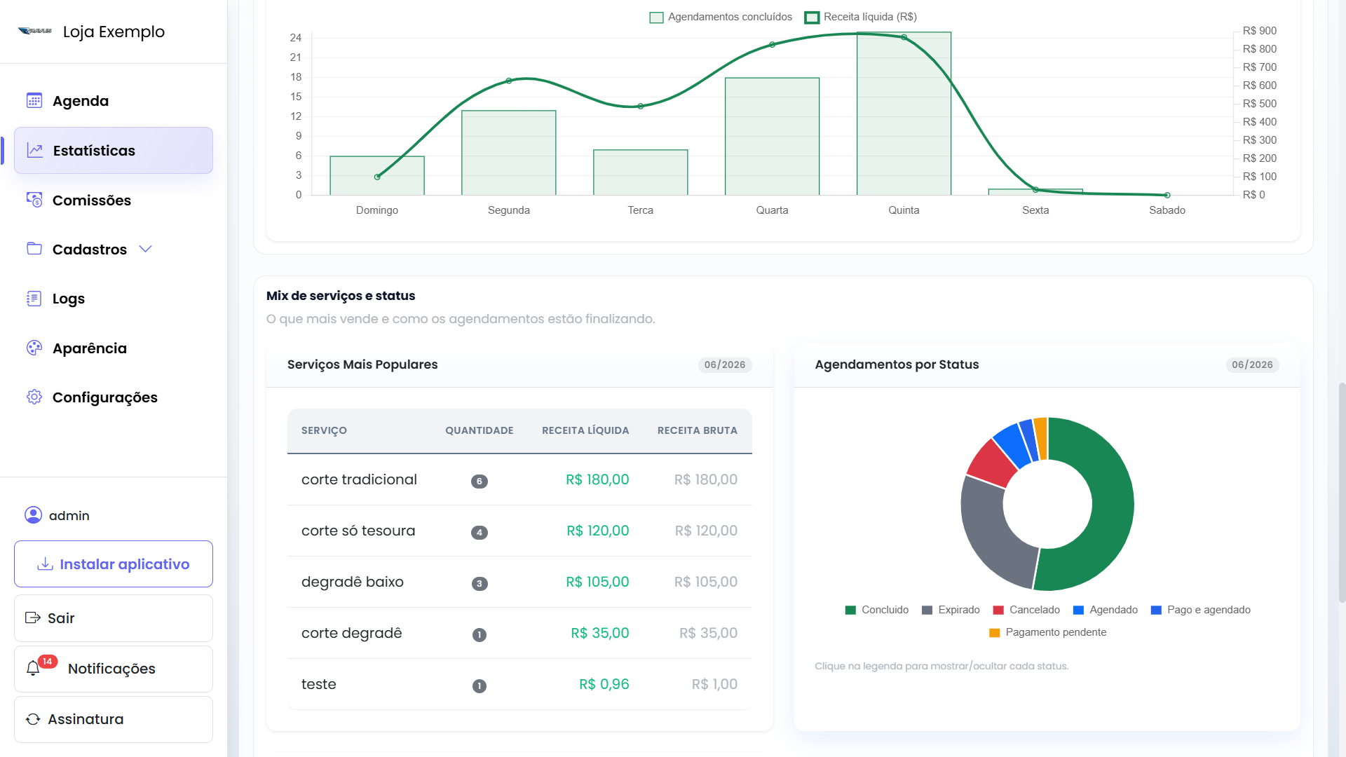Click the RECEITA BRUTA column header
Screen dimensions: 1346x757
point(698,430)
